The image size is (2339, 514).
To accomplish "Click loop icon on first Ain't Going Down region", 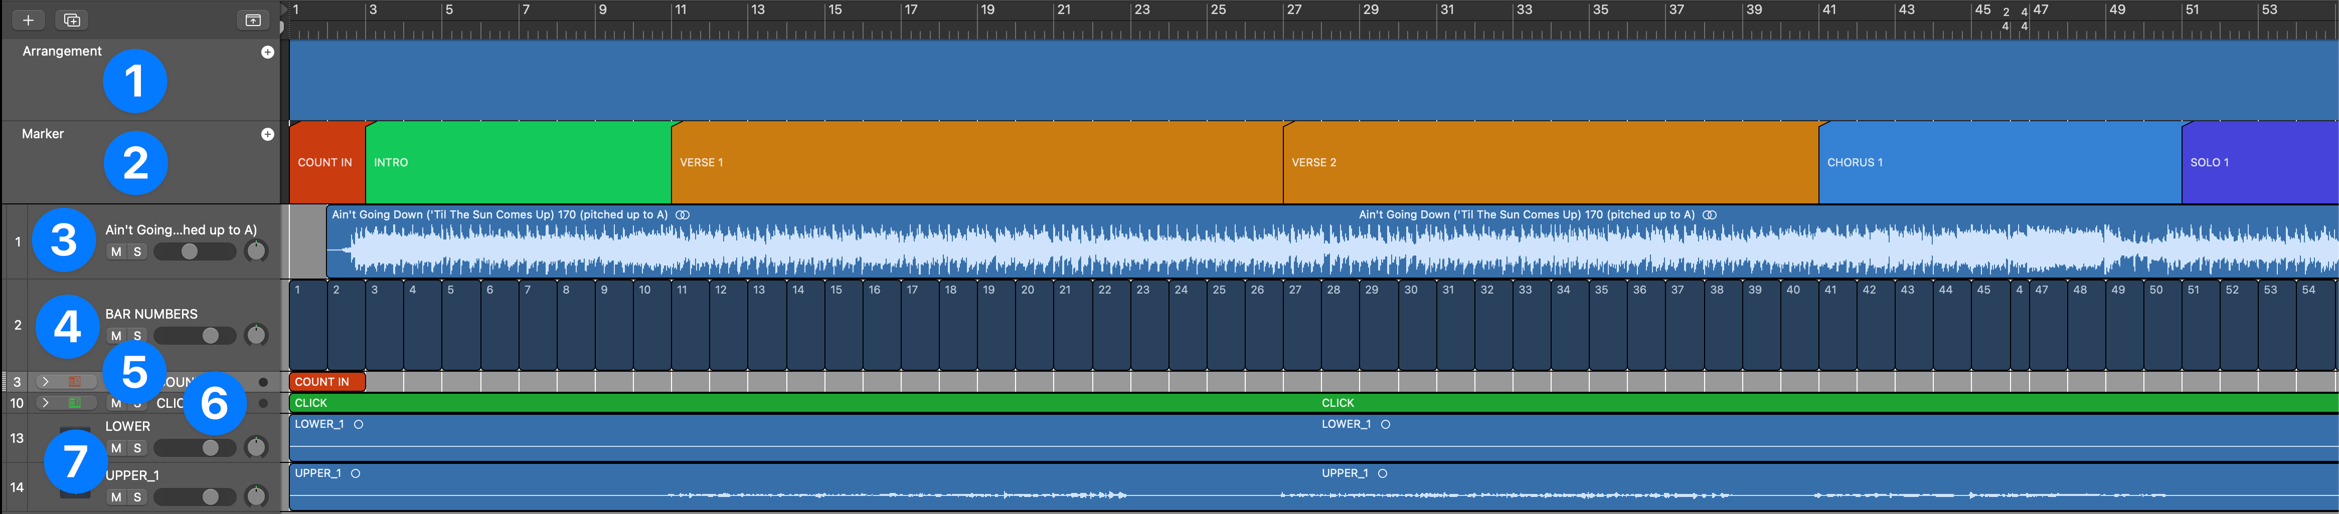I will point(683,216).
